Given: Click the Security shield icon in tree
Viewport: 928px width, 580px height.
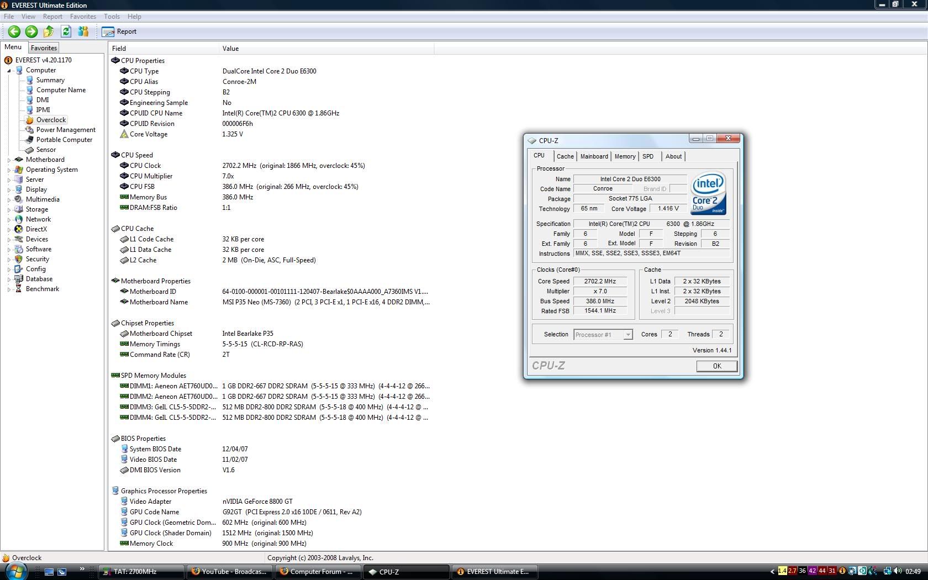Looking at the screenshot, I should [x=19, y=259].
